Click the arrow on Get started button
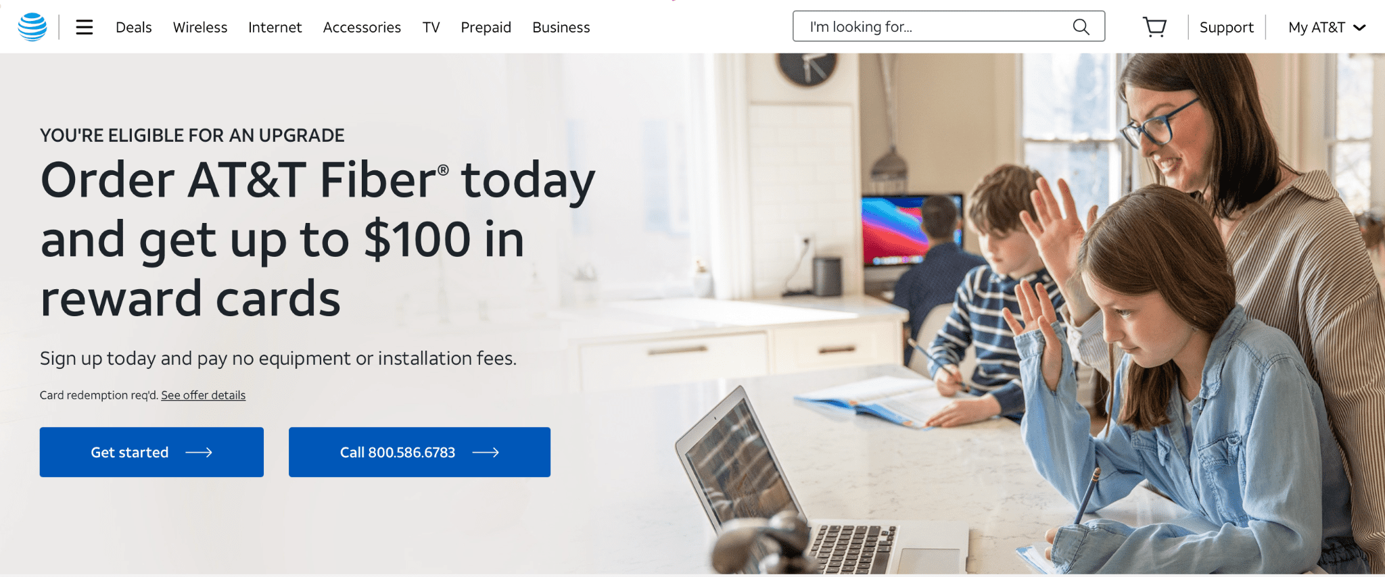Image resolution: width=1385 pixels, height=577 pixels. (199, 453)
